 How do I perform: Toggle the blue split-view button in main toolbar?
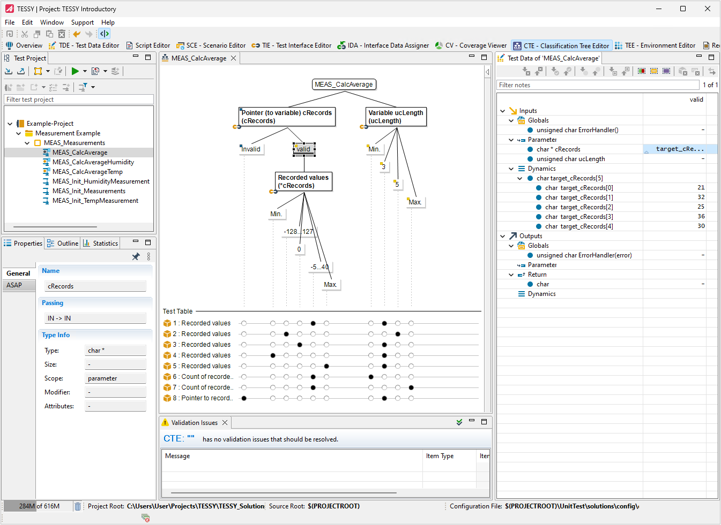point(105,34)
